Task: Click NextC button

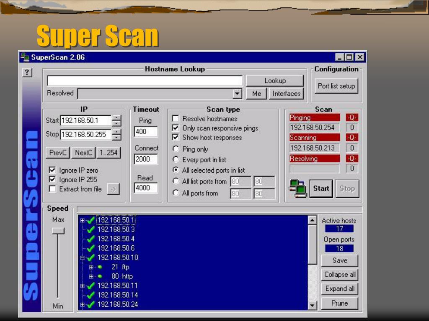Action: 83,153
